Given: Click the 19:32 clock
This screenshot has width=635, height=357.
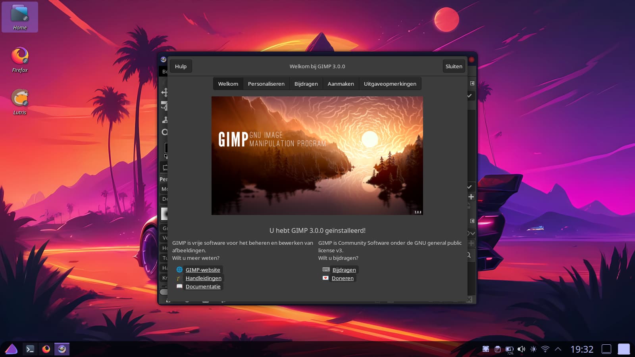Looking at the screenshot, I should pyautogui.click(x=582, y=349).
